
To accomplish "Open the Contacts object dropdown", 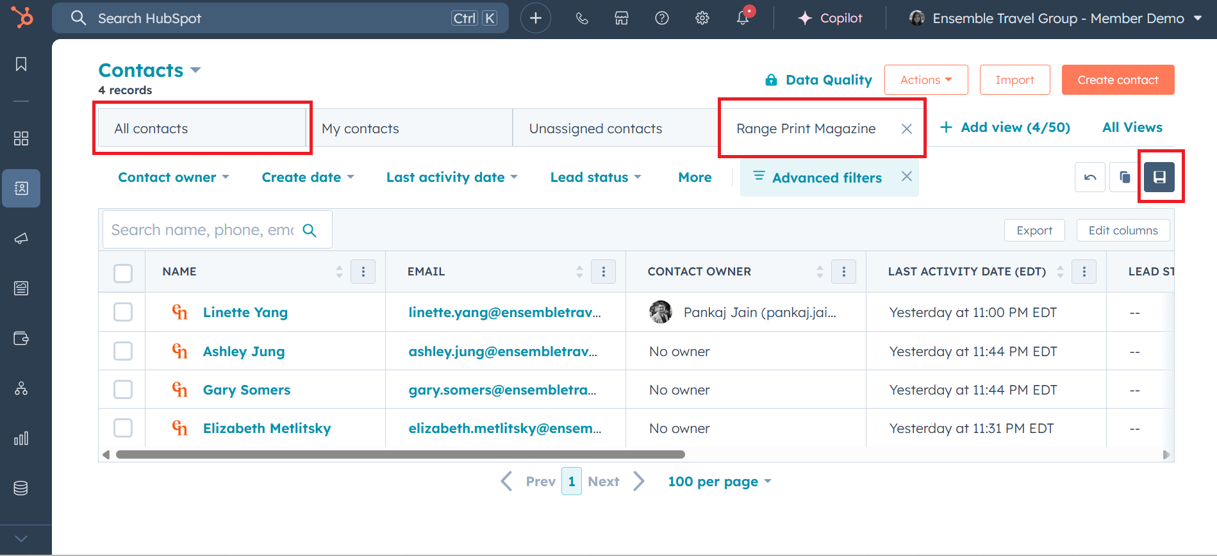I will pos(149,70).
